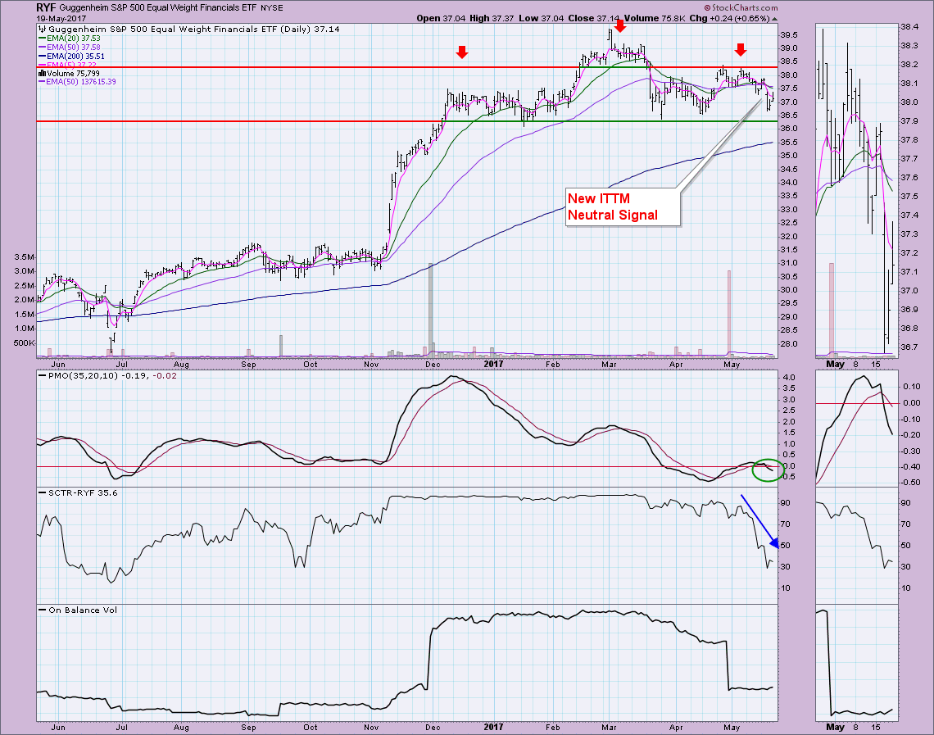Click the candlestick icon before the Daily legend
The height and width of the screenshot is (735, 934).
coord(42,29)
